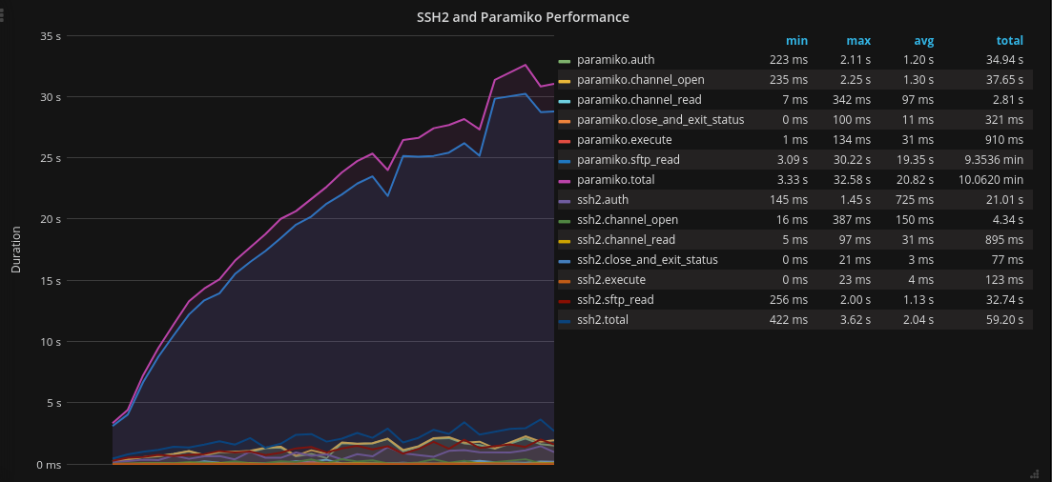Sort the legend by the avg column

click(923, 41)
